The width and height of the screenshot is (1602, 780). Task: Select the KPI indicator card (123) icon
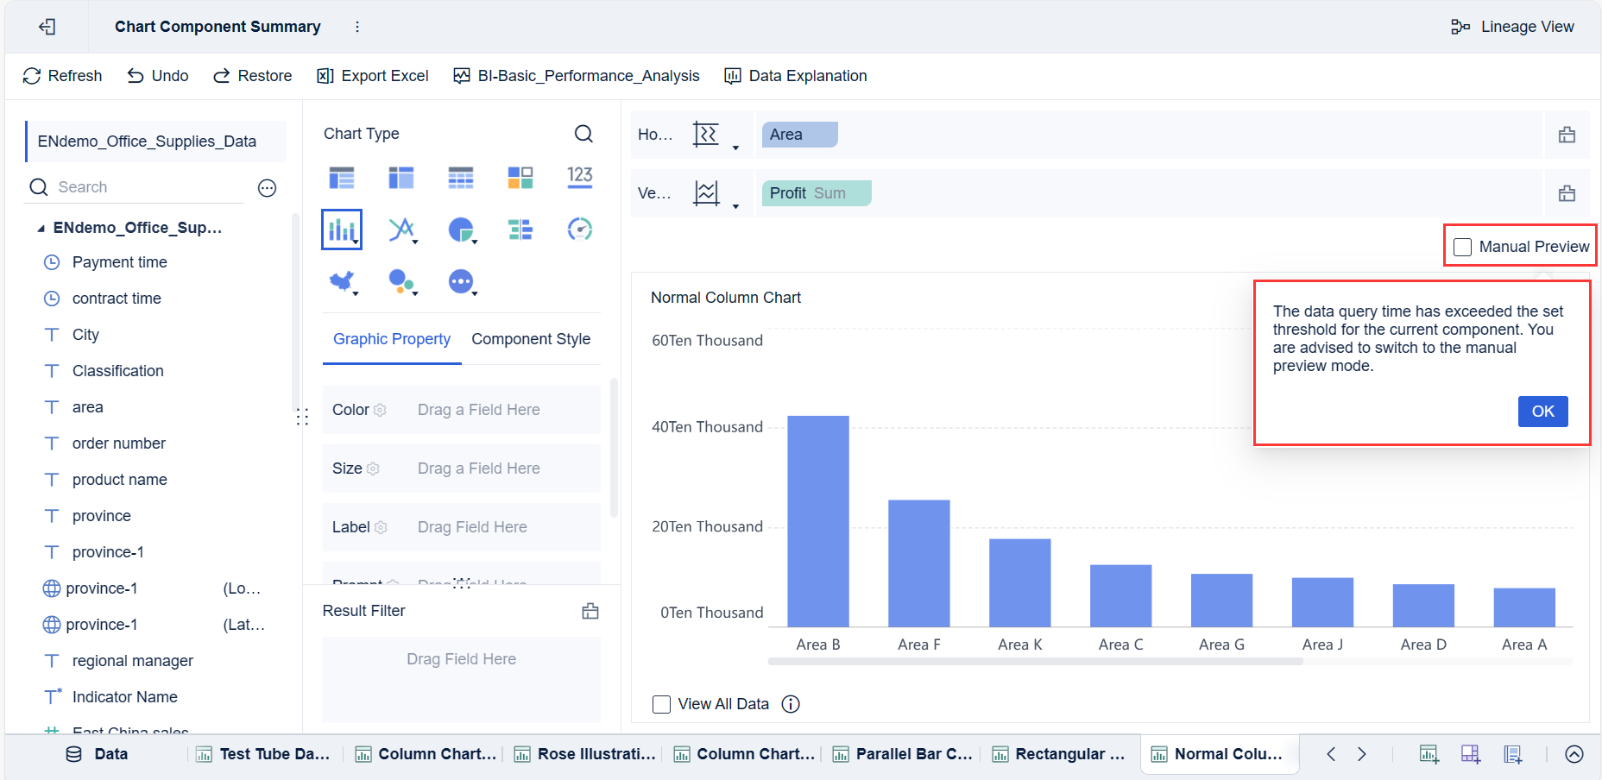pyautogui.click(x=580, y=178)
